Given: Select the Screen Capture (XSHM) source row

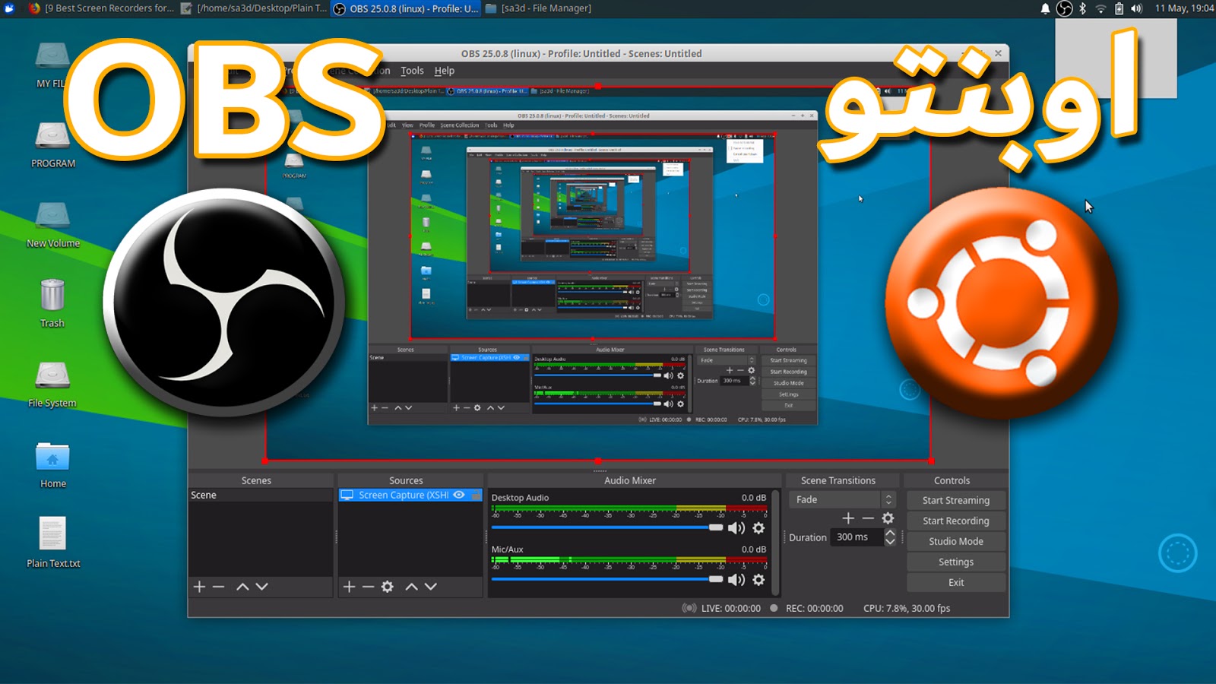Looking at the screenshot, I should point(410,495).
